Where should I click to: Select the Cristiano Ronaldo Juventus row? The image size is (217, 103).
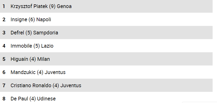106,85
